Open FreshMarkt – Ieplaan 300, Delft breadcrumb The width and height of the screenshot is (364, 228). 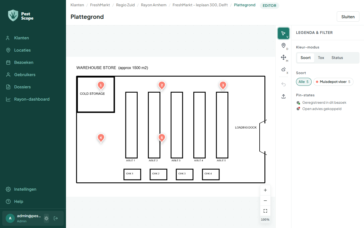pos(200,5)
